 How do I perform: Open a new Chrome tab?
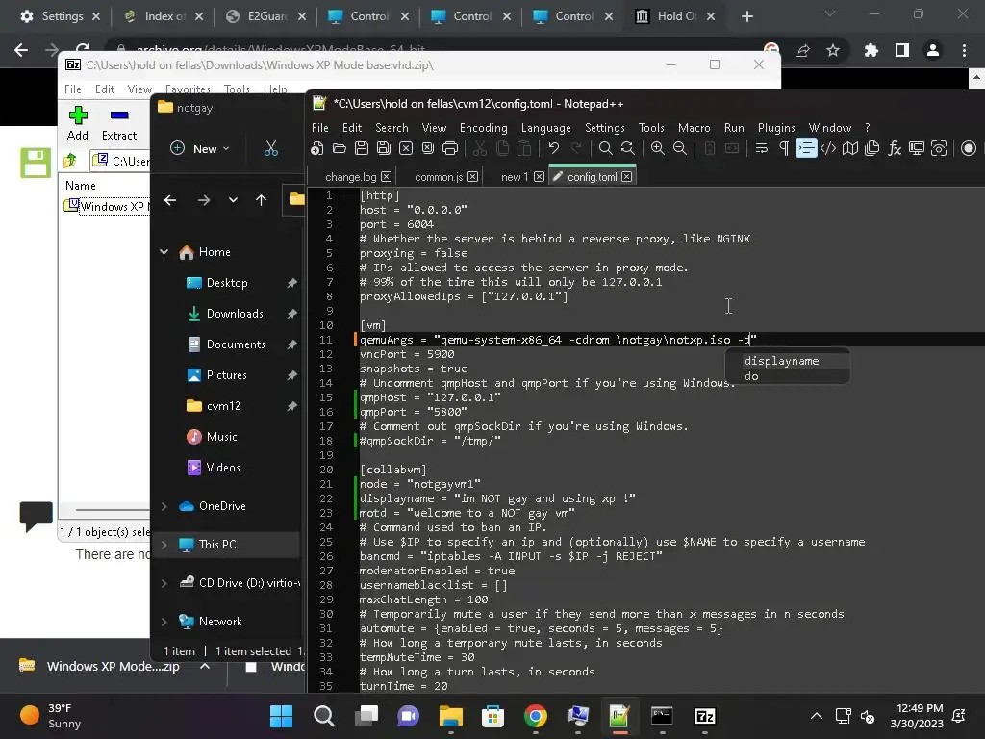(x=746, y=16)
